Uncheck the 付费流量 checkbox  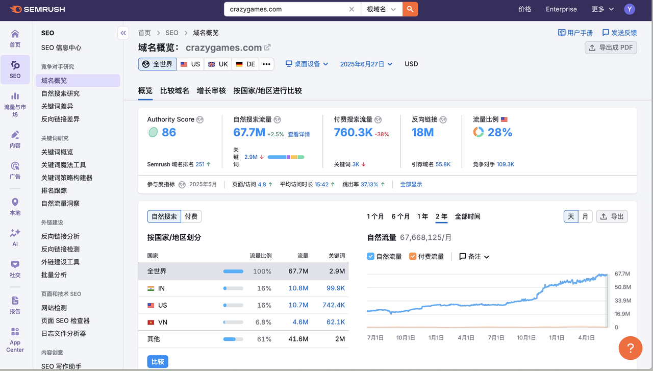[x=413, y=257]
